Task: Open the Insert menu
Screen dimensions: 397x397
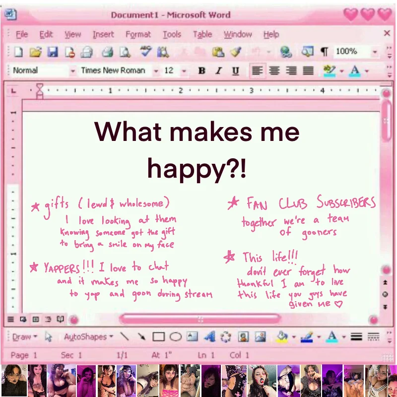Action: click(x=103, y=34)
